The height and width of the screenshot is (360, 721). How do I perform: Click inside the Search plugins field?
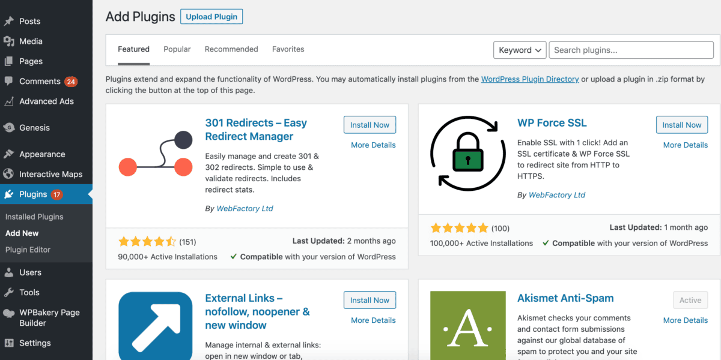click(631, 50)
